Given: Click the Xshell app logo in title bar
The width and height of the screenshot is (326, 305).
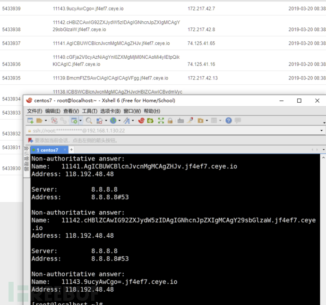Looking at the screenshot, I should 29,100.
